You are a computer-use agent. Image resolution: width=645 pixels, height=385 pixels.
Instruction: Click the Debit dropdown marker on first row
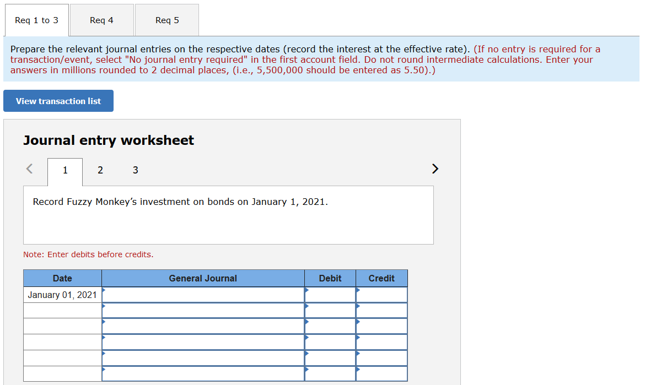(x=306, y=291)
